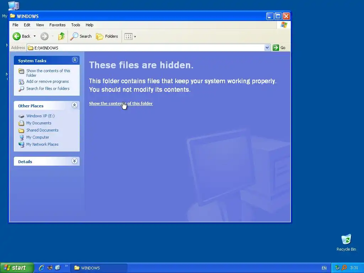
Task: Open the View menu
Action: coord(40,25)
